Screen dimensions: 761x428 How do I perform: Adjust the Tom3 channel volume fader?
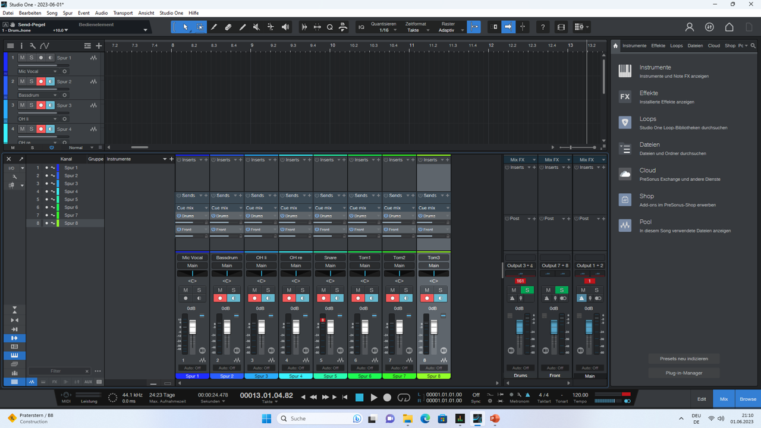(x=434, y=327)
